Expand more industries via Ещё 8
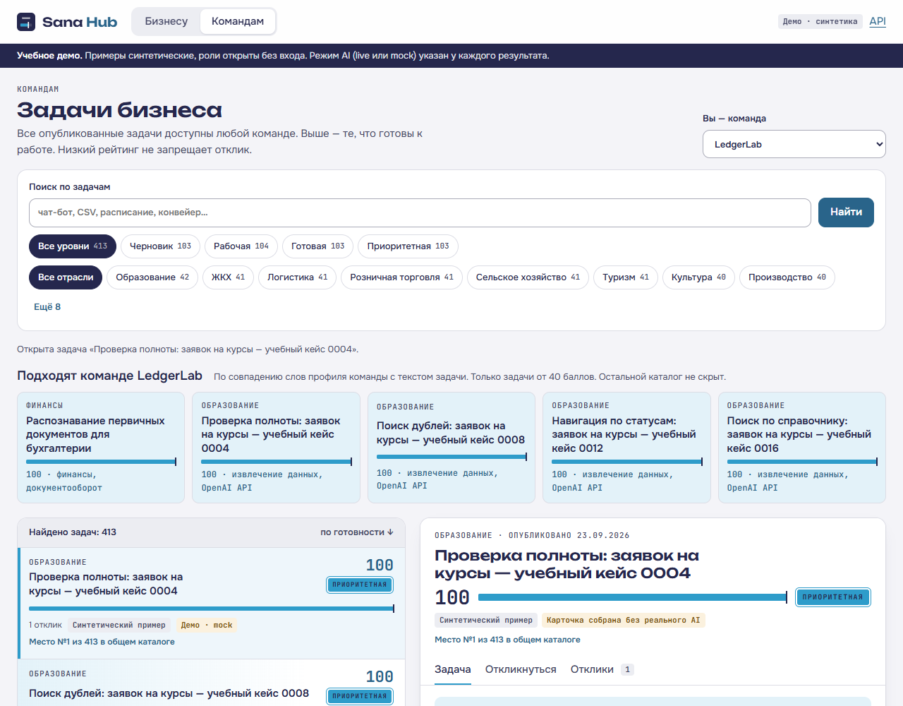 47,307
